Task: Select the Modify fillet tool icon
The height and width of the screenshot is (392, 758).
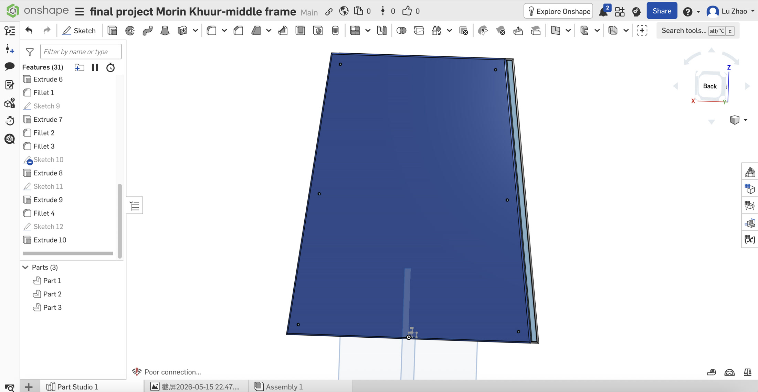Action: point(483,31)
